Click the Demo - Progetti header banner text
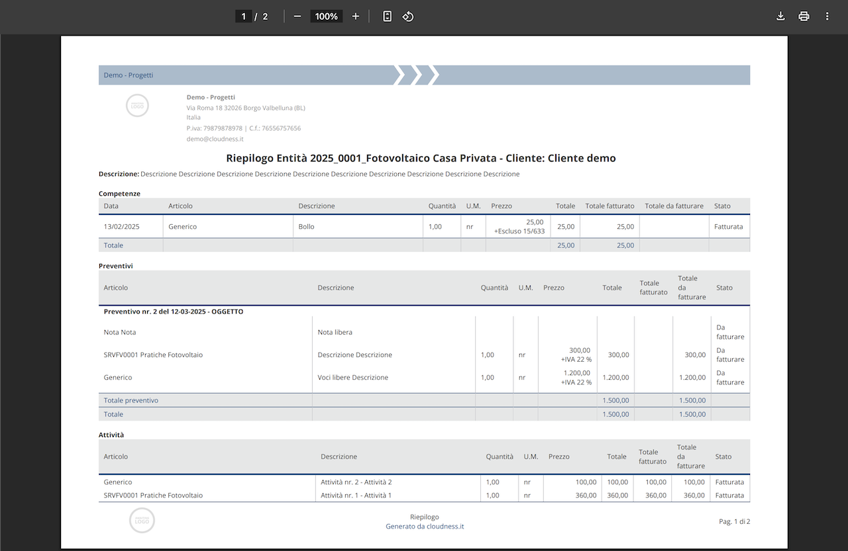Screen dimensions: 848x551 [x=129, y=75]
